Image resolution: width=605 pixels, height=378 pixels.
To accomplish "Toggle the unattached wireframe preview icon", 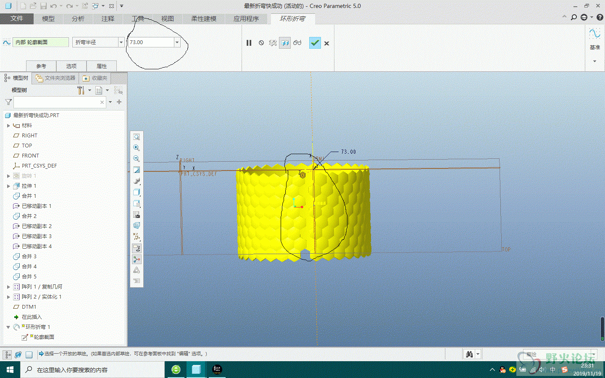I will click(x=273, y=43).
